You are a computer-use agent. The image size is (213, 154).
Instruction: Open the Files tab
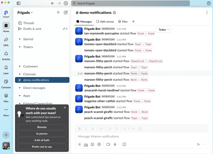pyautogui.click(x=123, y=22)
